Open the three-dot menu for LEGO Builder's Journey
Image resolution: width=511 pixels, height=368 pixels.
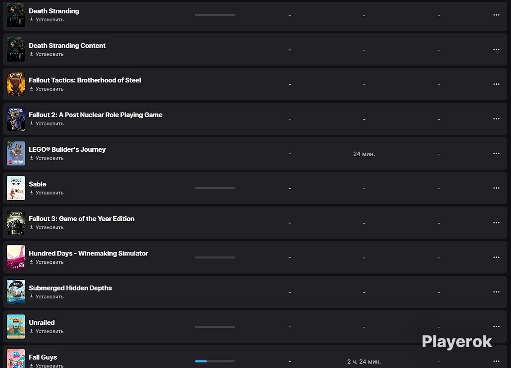[496, 153]
